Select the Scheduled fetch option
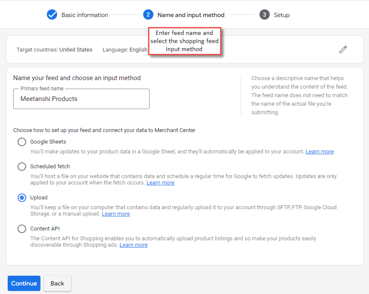The height and width of the screenshot is (294, 369). (x=22, y=167)
